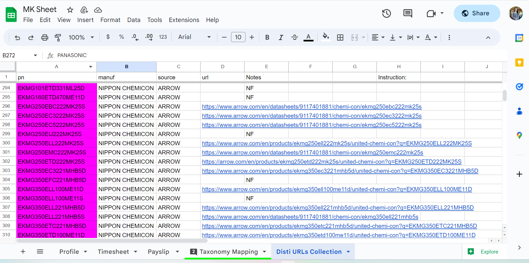Open the vertical align dropdown
The width and height of the screenshot is (529, 263).
(x=396, y=37)
